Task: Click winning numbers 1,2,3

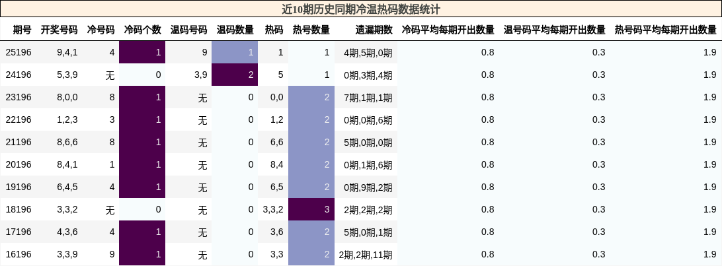Action: point(67,120)
